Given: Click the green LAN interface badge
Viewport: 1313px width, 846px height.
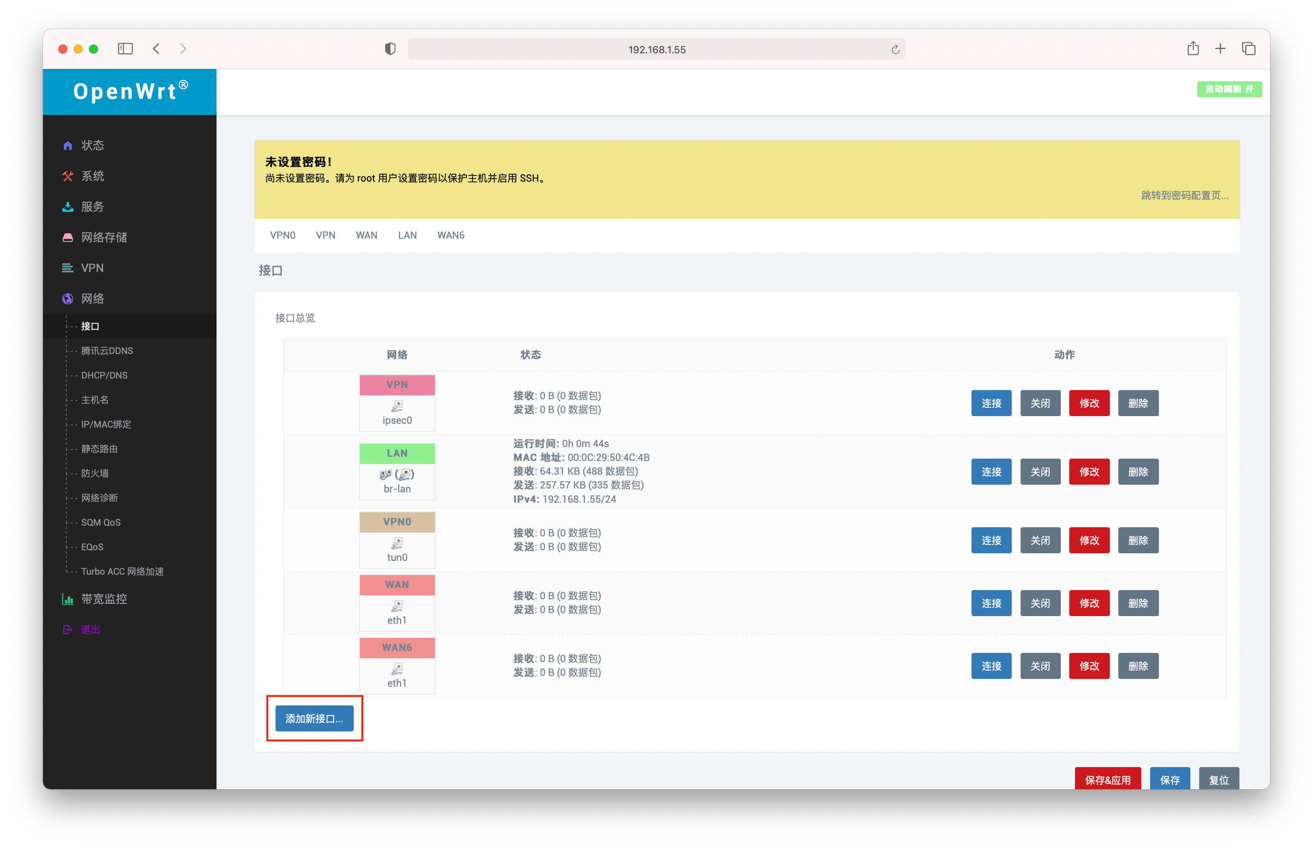Looking at the screenshot, I should (x=397, y=453).
